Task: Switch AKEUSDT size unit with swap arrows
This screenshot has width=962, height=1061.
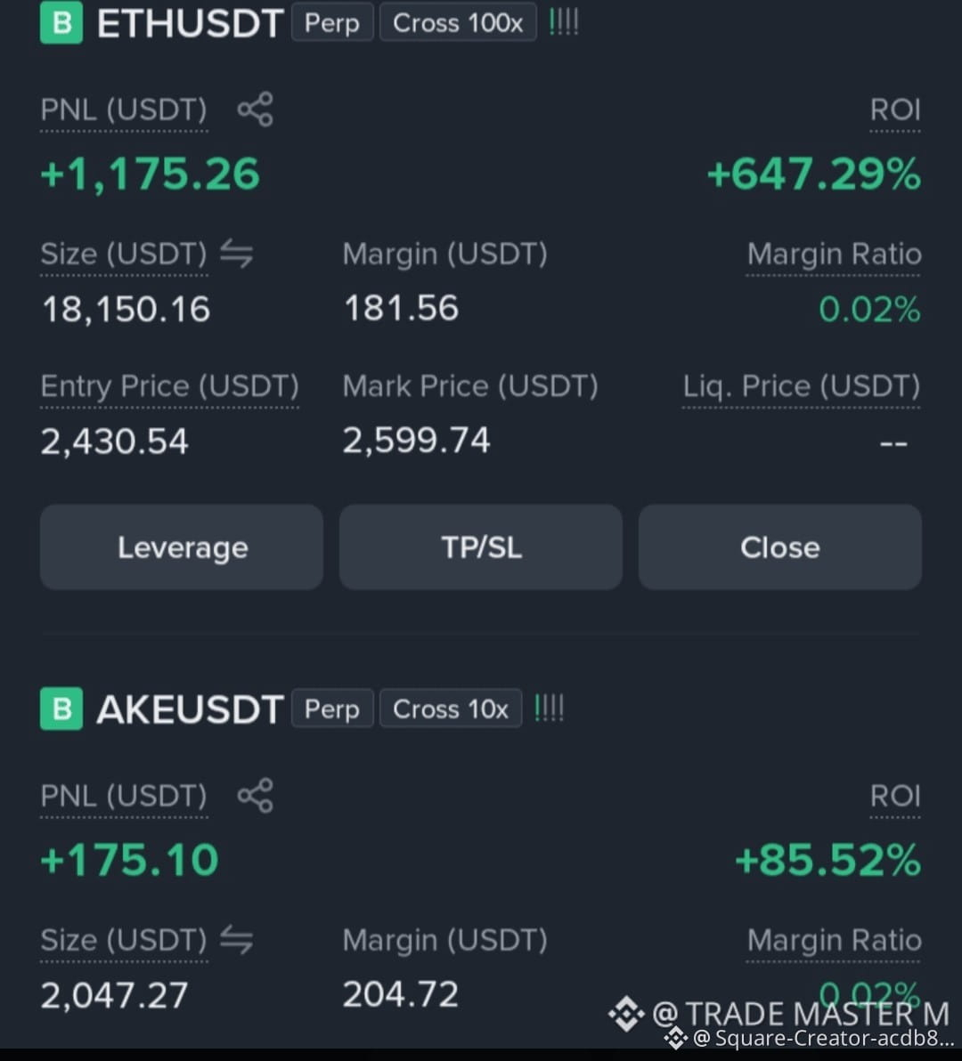Action: point(236,941)
